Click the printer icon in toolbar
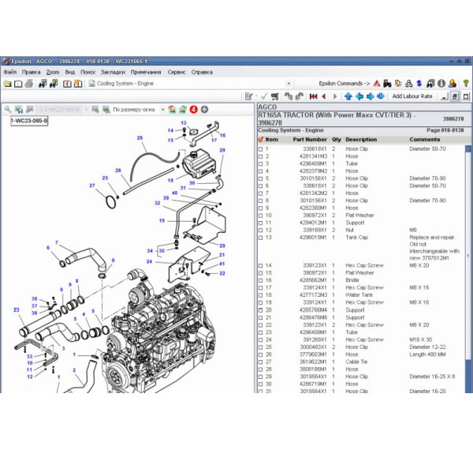Viewport: 473px width, 450px height. point(29,83)
